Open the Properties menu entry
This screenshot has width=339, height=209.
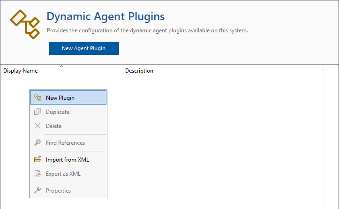coord(58,191)
